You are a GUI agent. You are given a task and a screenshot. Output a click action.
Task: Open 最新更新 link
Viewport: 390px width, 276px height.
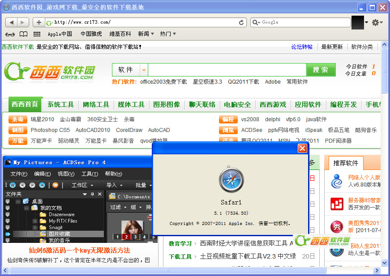pyautogui.click(x=332, y=47)
